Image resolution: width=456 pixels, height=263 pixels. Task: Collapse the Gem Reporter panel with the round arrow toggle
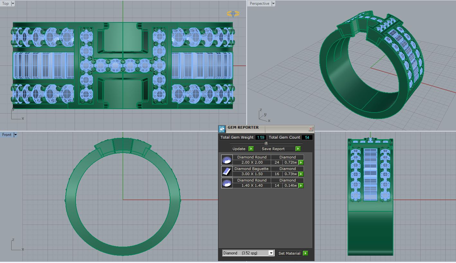pyautogui.click(x=266, y=143)
